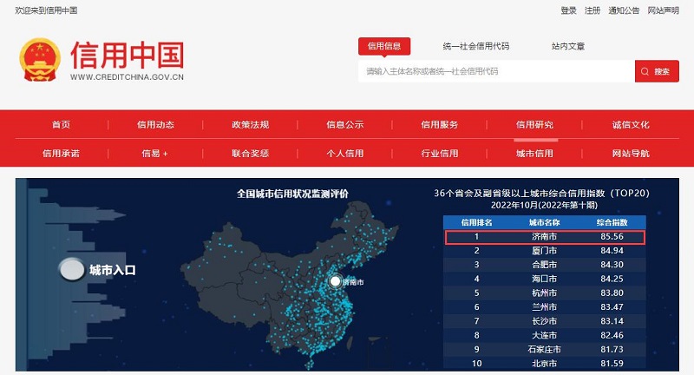Select 海口市 in the ranking table
Viewport: 694px width, 375px height.
point(545,279)
